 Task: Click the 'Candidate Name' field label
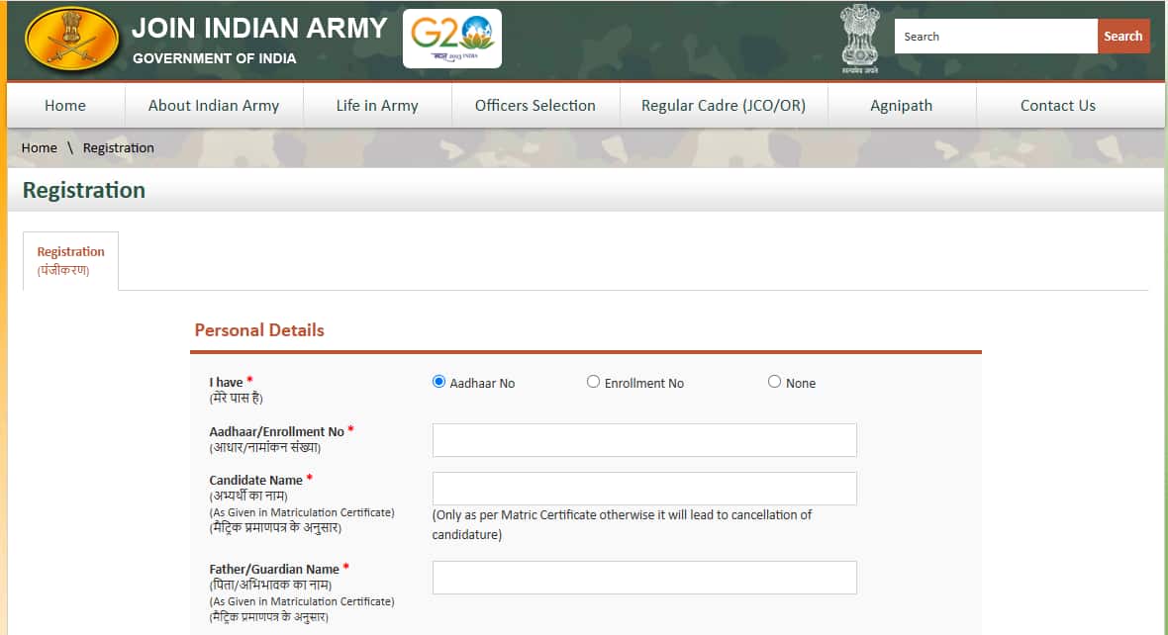click(x=255, y=480)
